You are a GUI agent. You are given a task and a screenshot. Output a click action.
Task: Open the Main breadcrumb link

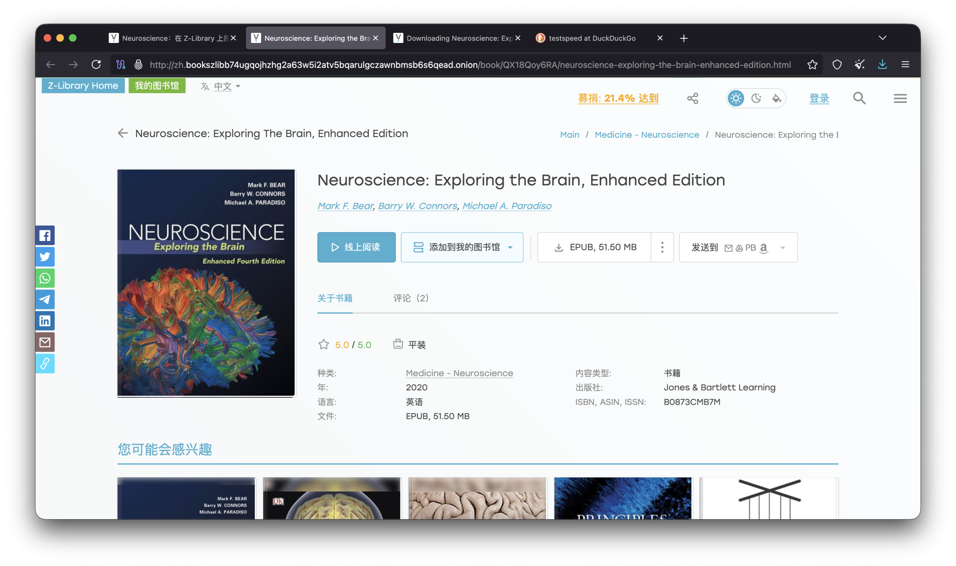[x=569, y=135]
